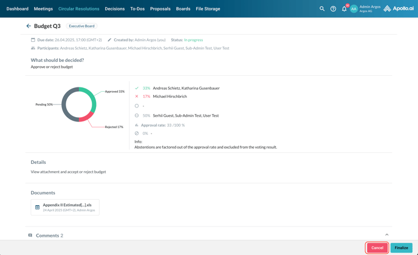Open File Storage in navigation
The image size is (418, 255).
click(x=208, y=9)
